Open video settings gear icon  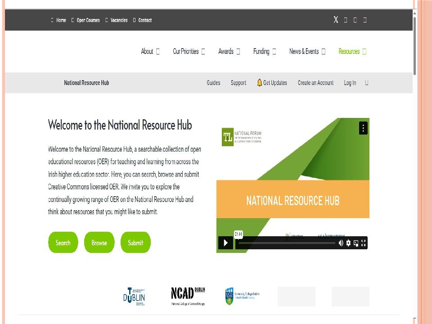(x=348, y=243)
